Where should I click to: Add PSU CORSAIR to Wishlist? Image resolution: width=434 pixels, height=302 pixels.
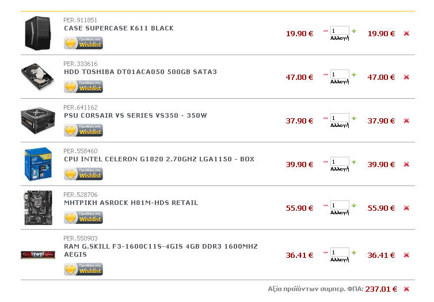pos(83,130)
